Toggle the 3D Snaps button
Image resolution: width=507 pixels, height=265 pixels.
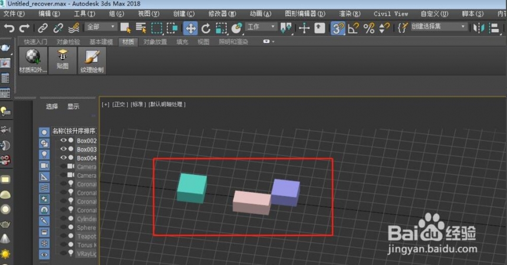[338, 28]
